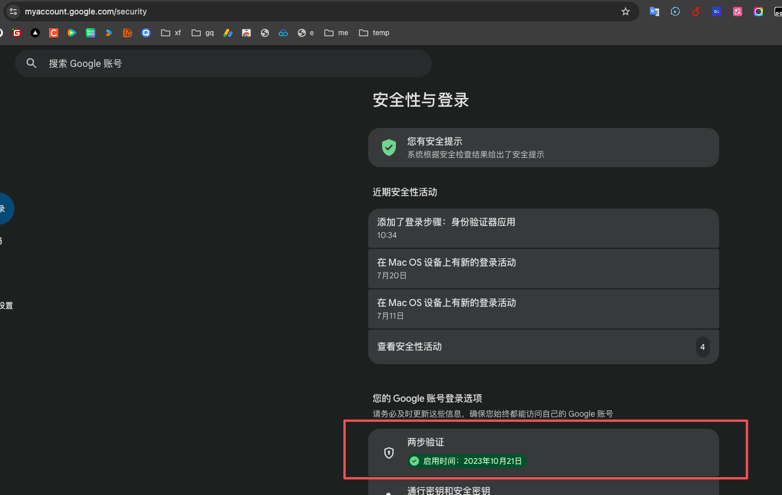Click the 近期安全性活动 heading
The width and height of the screenshot is (782, 495).
pyautogui.click(x=405, y=192)
